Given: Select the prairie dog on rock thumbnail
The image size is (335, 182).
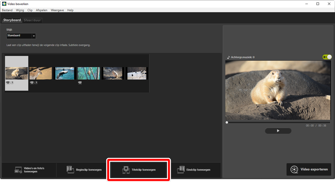Looking at the screenshot, I should (17, 73).
